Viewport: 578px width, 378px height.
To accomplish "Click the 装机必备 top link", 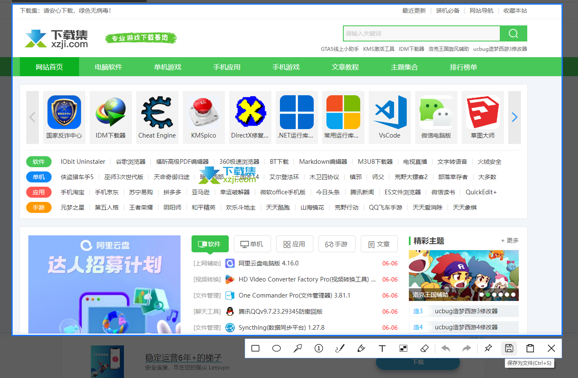I will tap(448, 11).
